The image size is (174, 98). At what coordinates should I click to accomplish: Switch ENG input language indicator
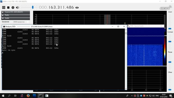(x=157, y=96)
